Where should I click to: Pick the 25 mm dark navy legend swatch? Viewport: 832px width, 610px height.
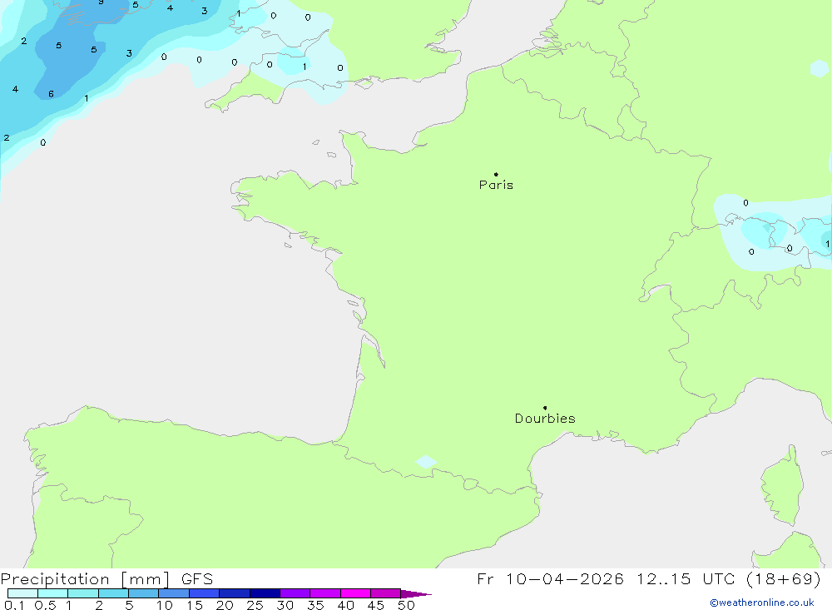coord(265,593)
